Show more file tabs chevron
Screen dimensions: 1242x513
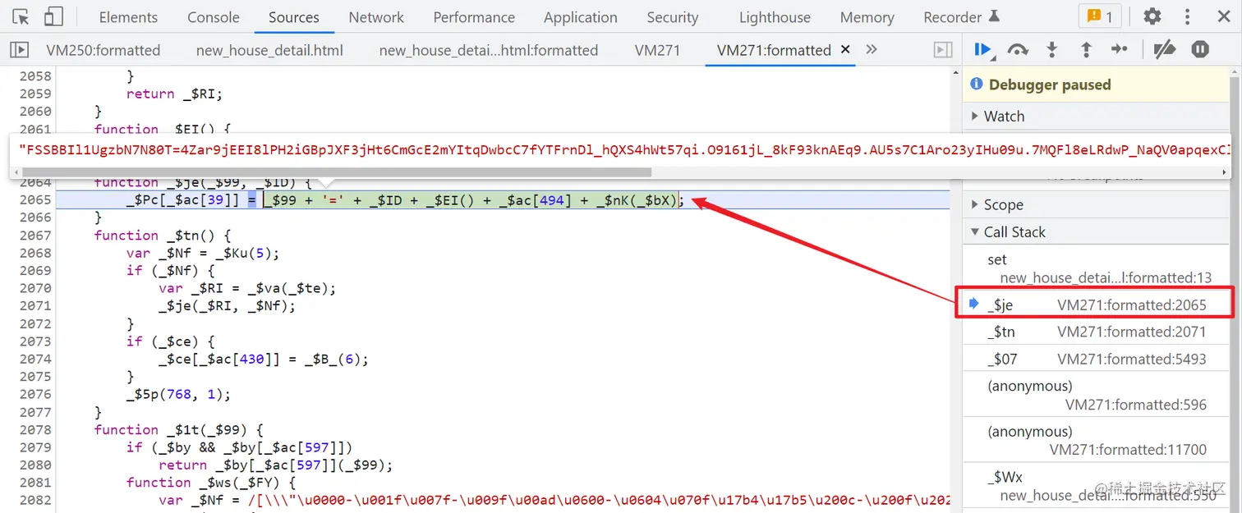tap(872, 50)
